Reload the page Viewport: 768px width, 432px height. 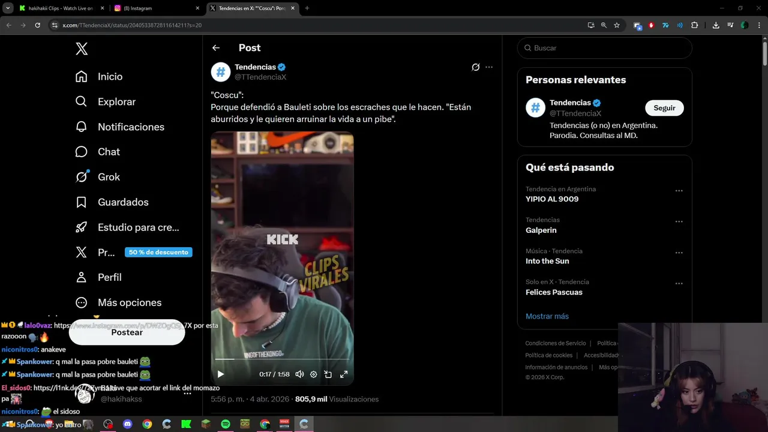pyautogui.click(x=37, y=25)
